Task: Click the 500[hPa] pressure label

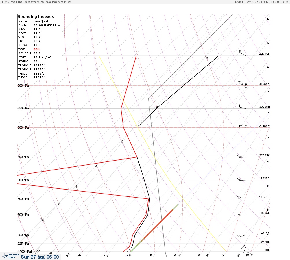Action: click(23, 180)
